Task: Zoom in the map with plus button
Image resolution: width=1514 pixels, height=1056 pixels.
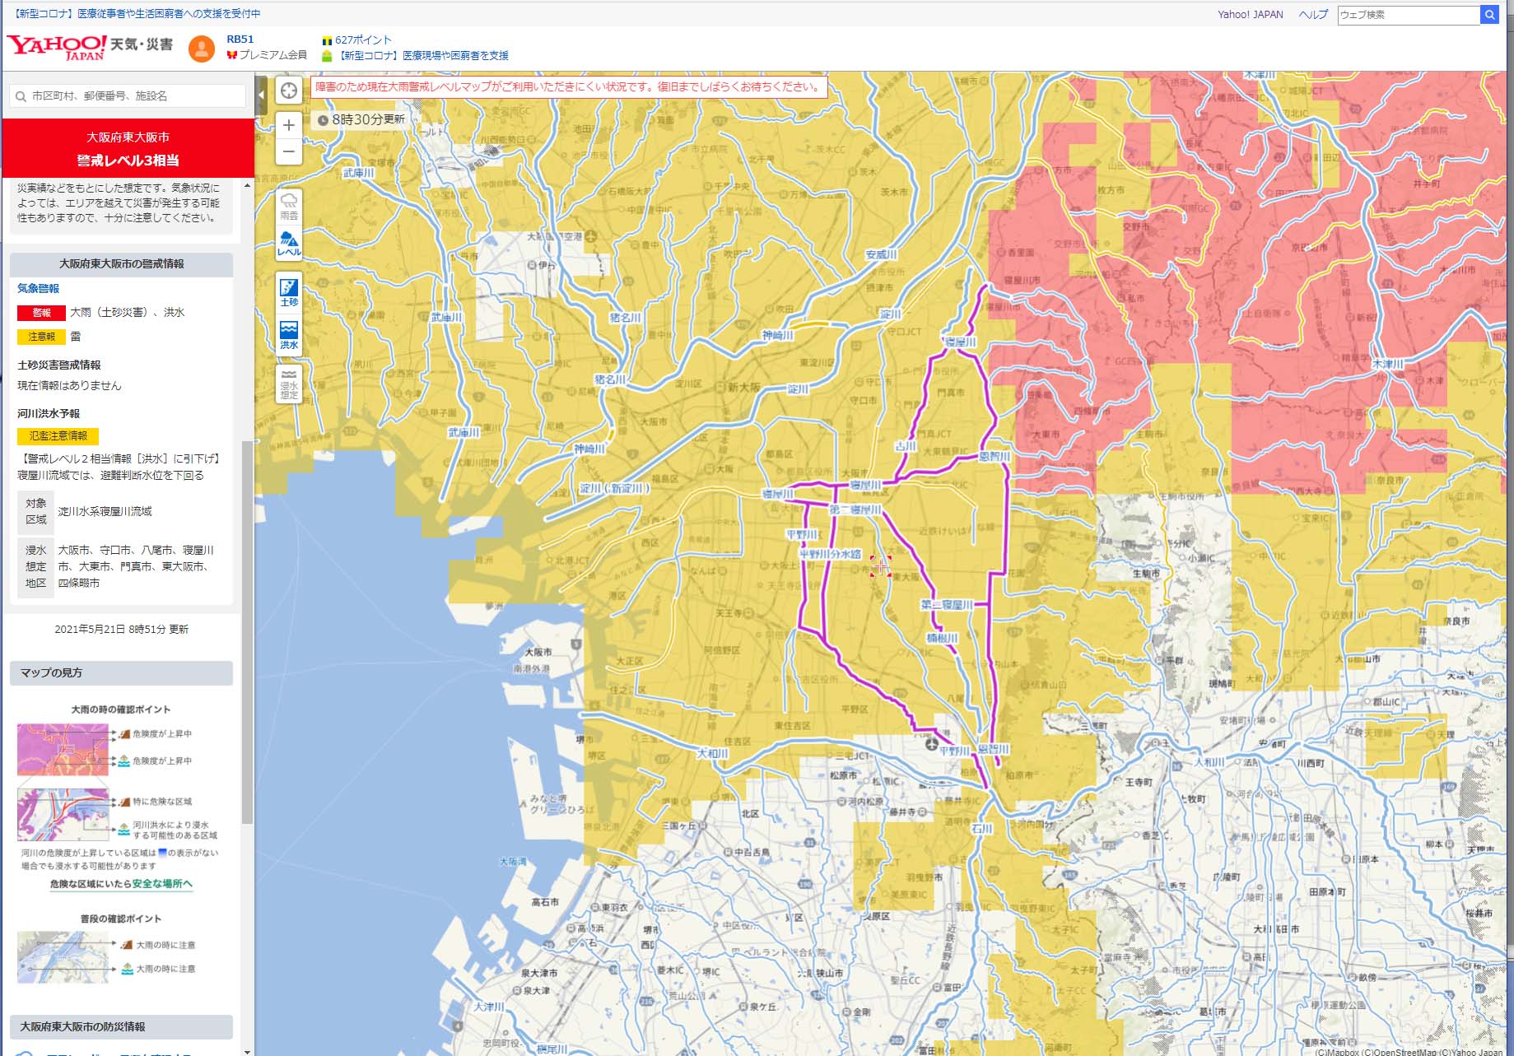Action: 288,125
